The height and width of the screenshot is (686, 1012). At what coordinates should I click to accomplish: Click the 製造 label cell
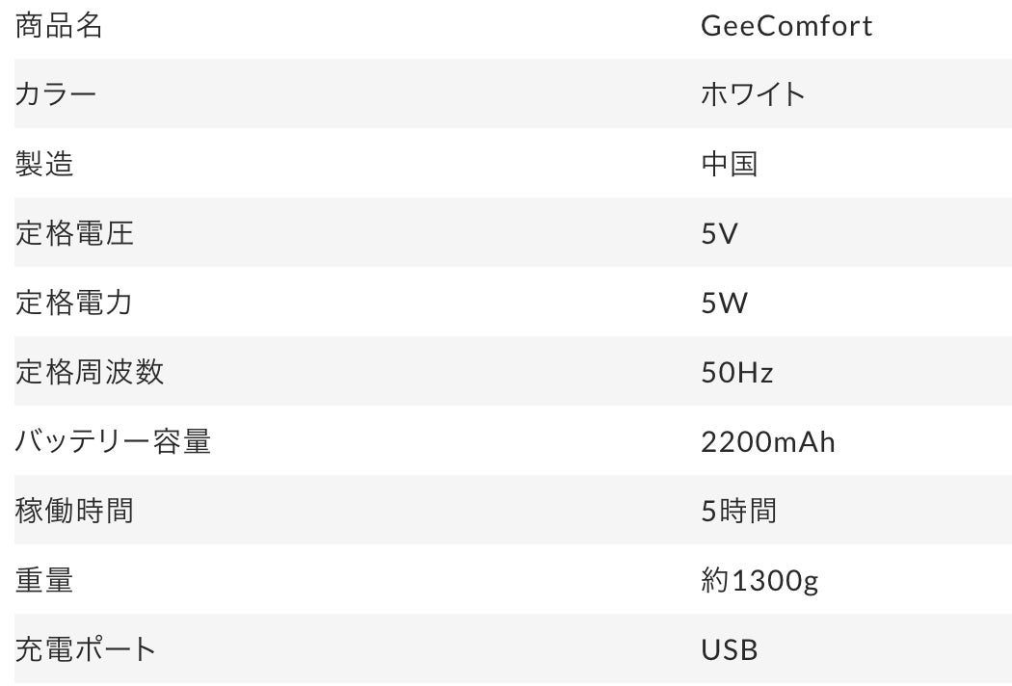[x=44, y=164]
